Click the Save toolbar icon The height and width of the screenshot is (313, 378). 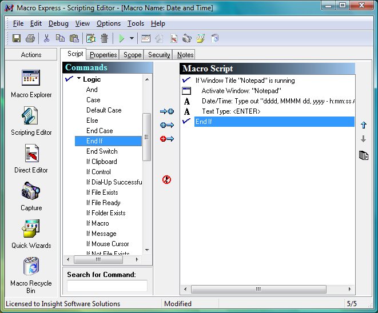pos(17,38)
